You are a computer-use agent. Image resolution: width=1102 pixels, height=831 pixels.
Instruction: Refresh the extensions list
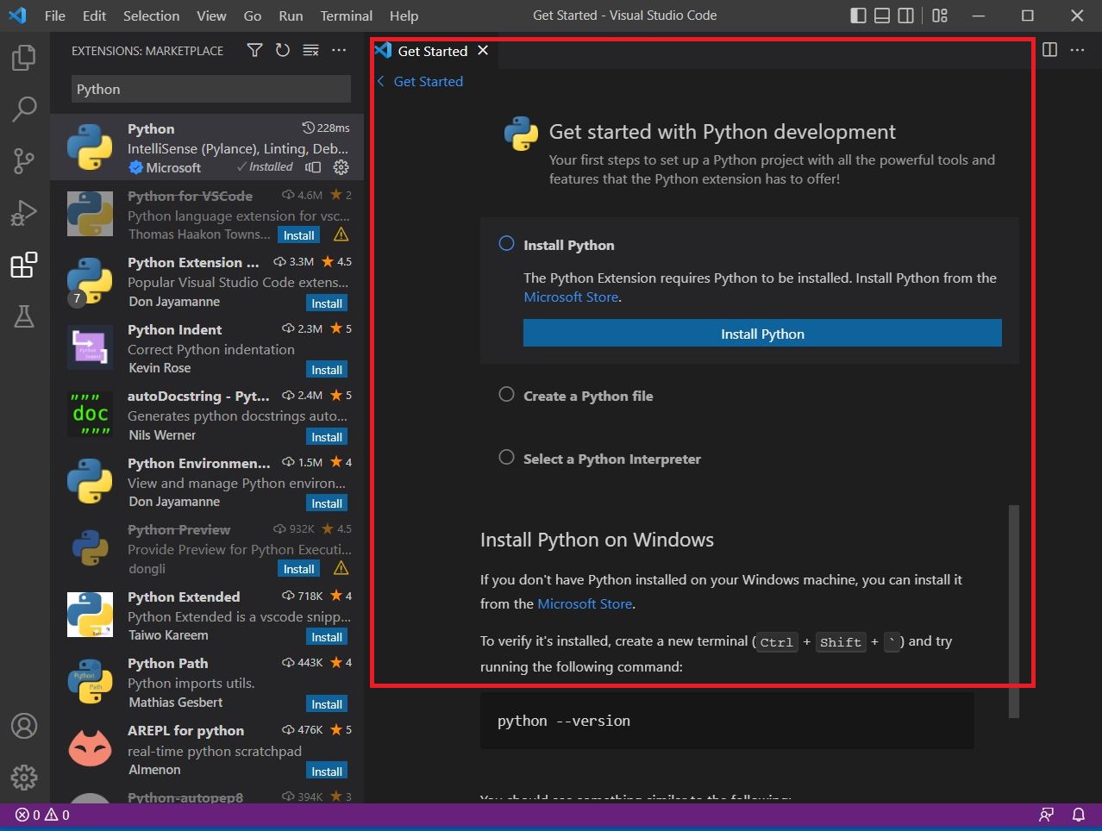pyautogui.click(x=283, y=51)
